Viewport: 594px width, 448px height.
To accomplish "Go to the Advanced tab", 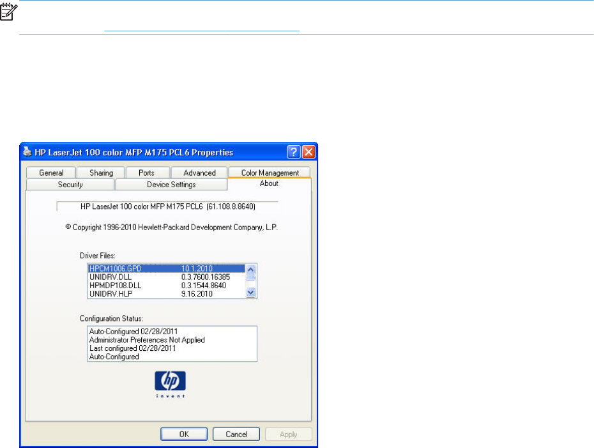I will point(199,173).
